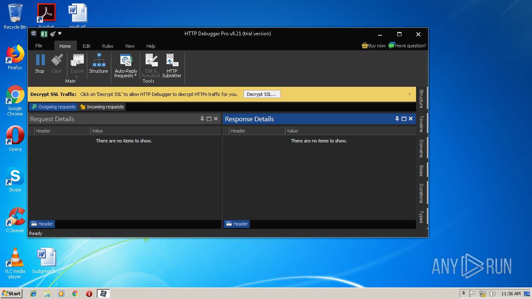Launch the HTTP Submitter tool
Image resolution: width=532 pixels, height=299 pixels.
(x=172, y=66)
